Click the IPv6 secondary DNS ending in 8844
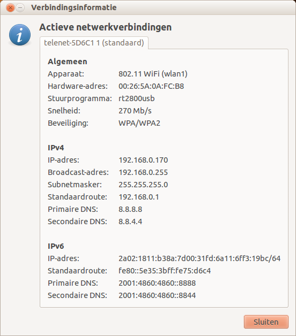 click(157, 295)
